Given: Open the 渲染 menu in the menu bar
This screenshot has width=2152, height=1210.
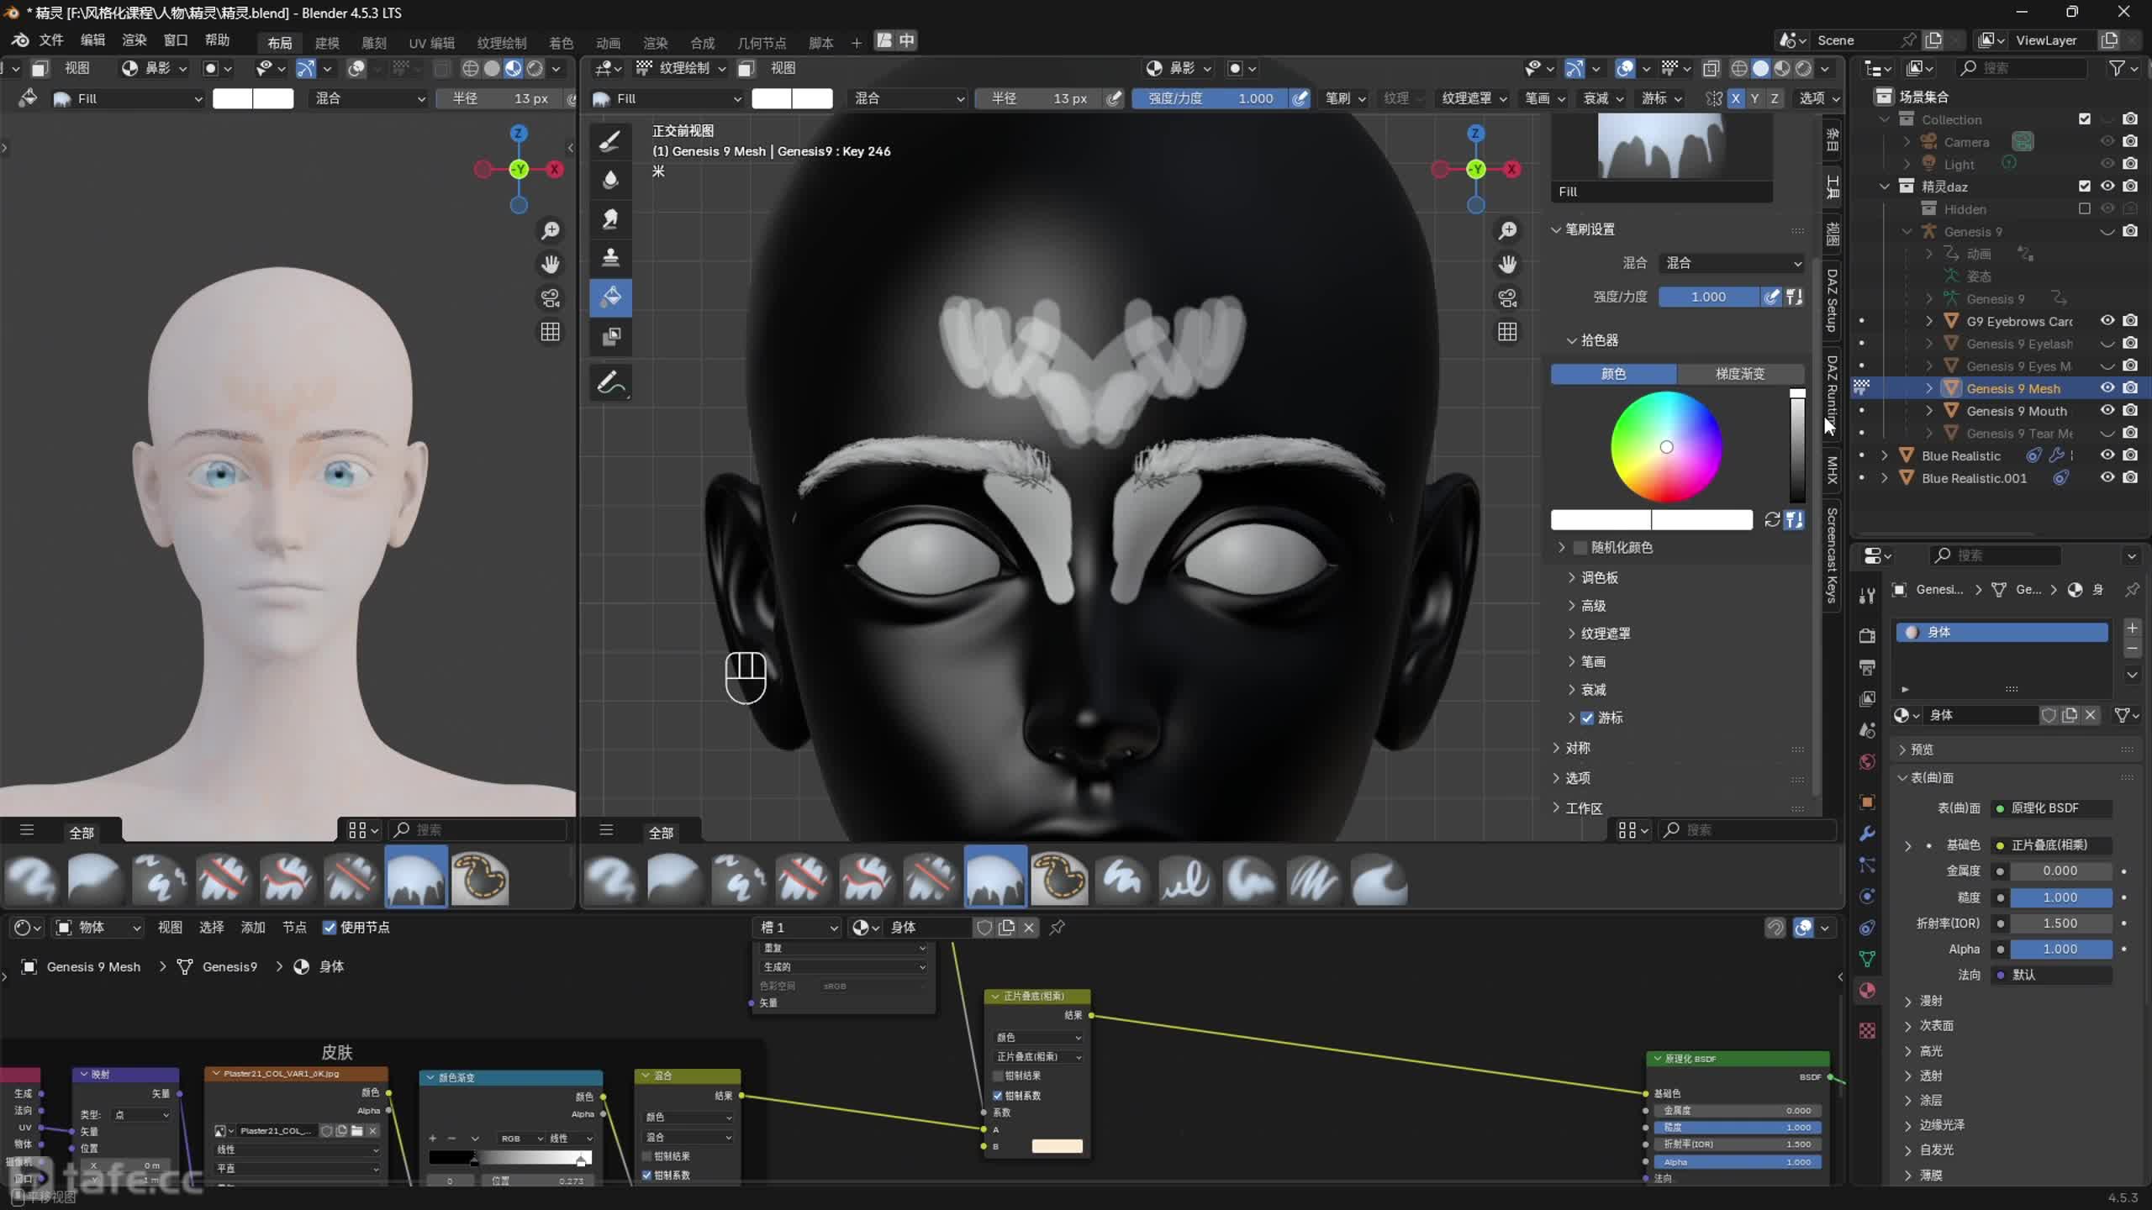Looking at the screenshot, I should pos(134,39).
